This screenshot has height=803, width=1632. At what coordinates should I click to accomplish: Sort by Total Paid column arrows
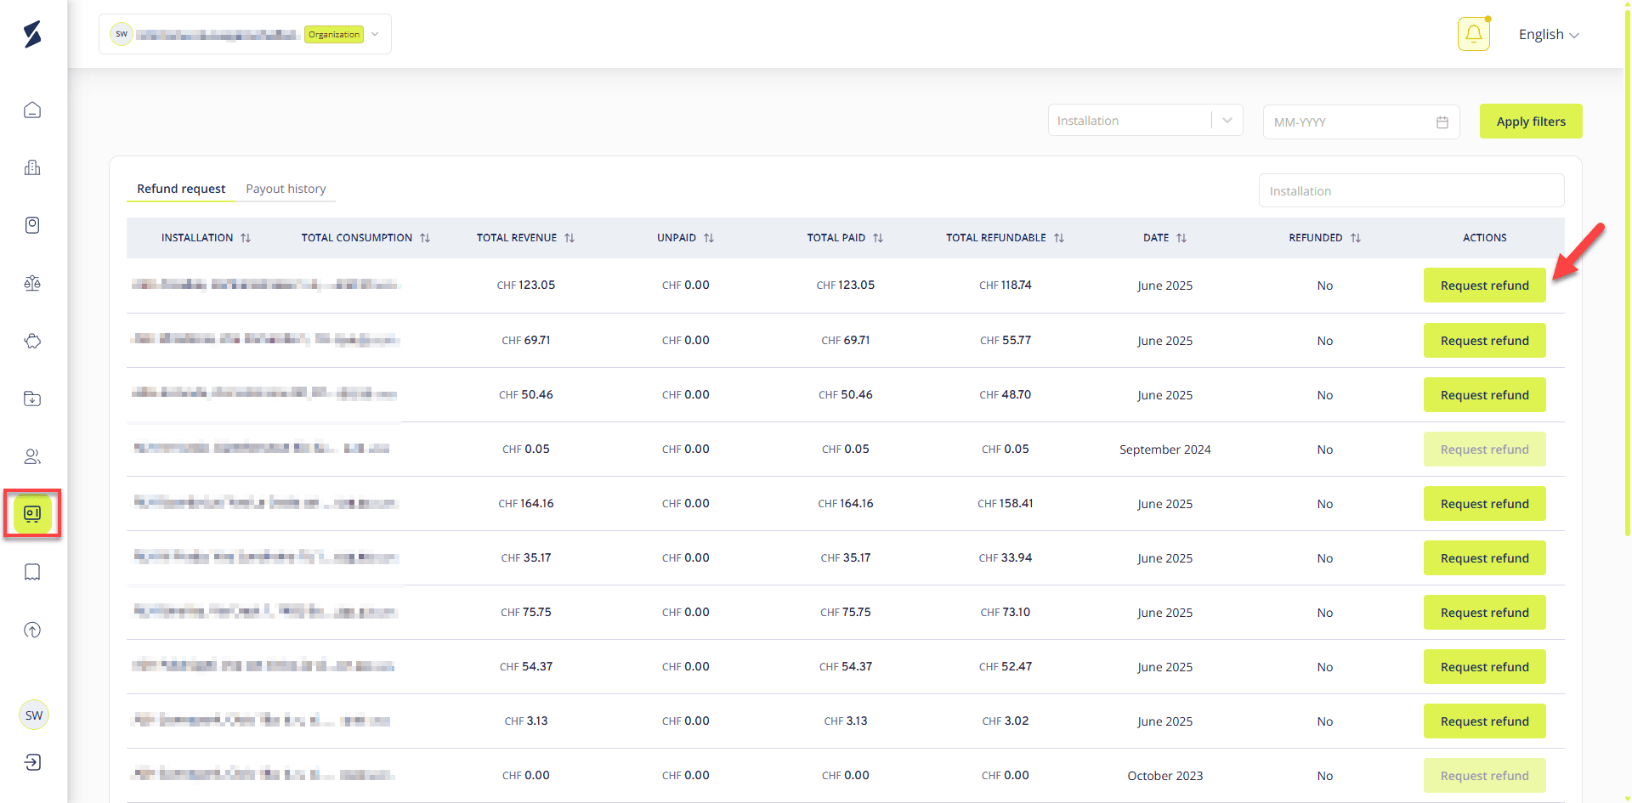878,238
